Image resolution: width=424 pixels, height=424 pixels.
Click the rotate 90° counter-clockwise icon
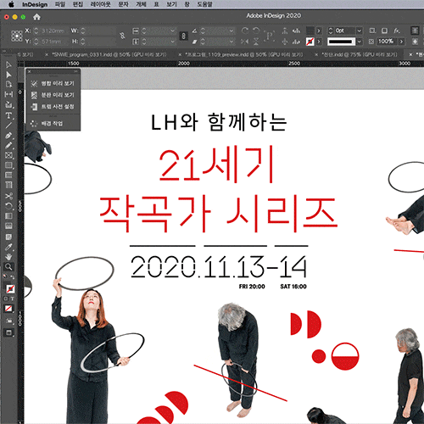pyautogui.click(x=256, y=31)
